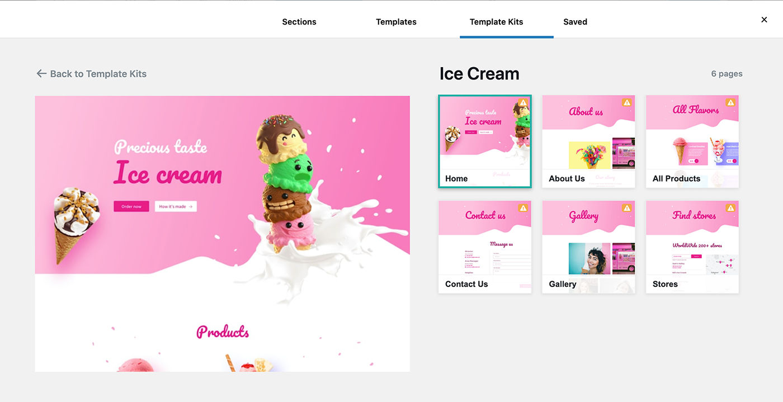Switch to the Sections tab
Image resolution: width=783 pixels, height=402 pixels.
[299, 22]
